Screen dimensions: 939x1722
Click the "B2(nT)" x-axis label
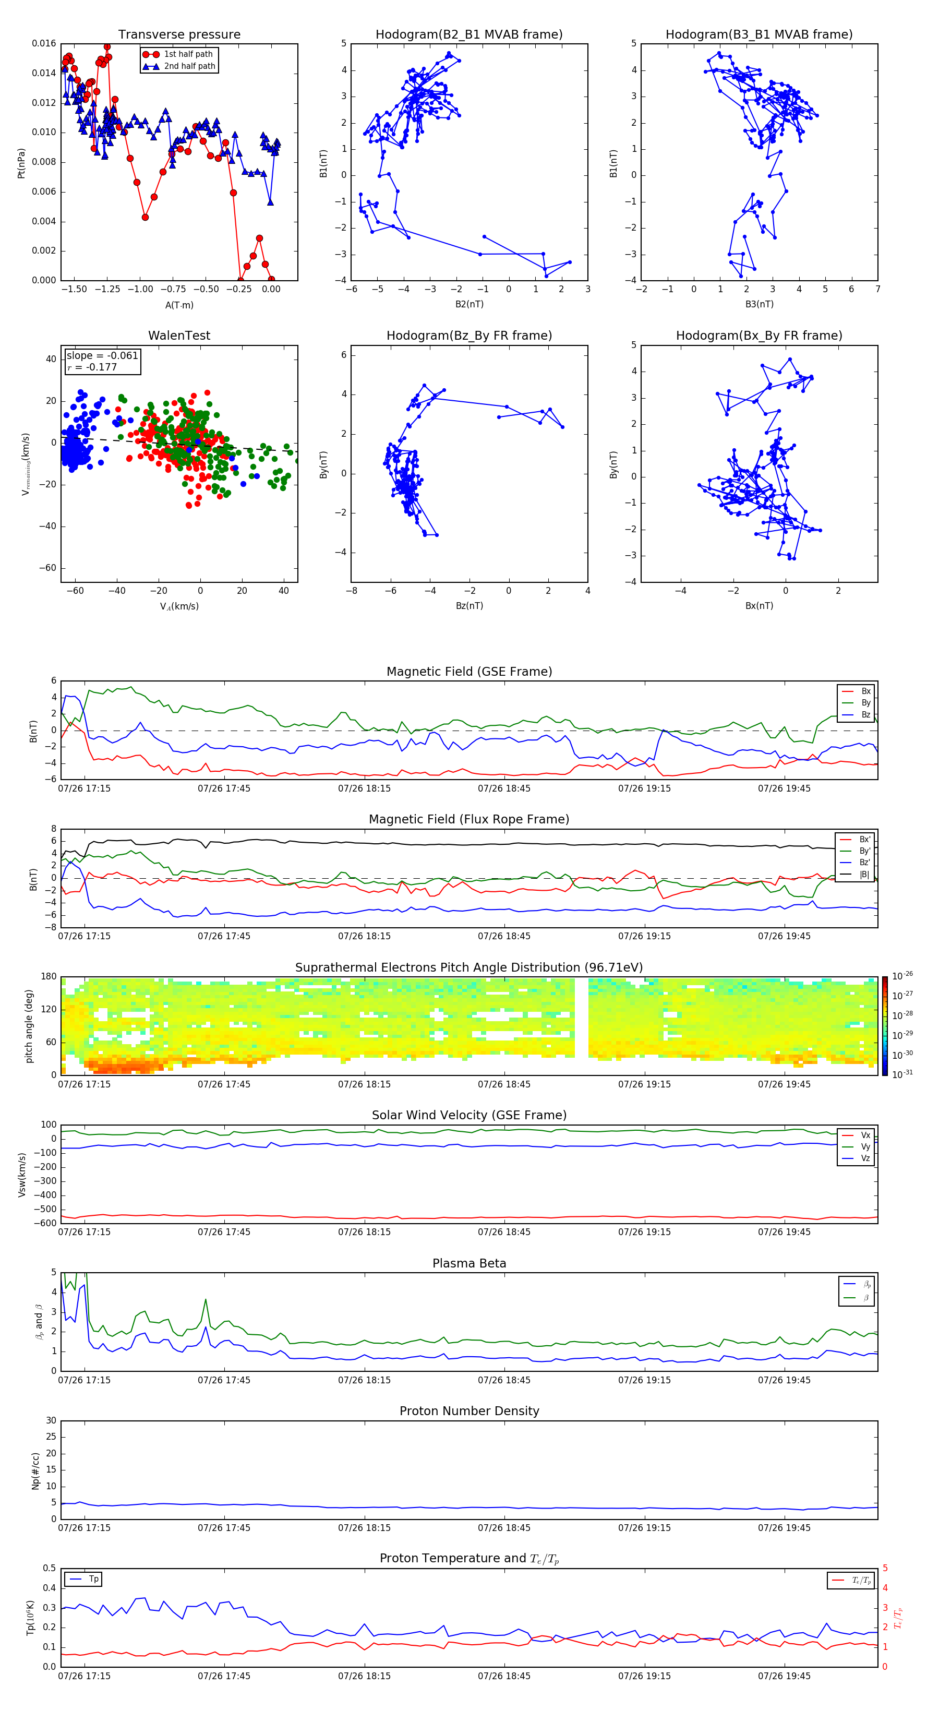tap(469, 304)
